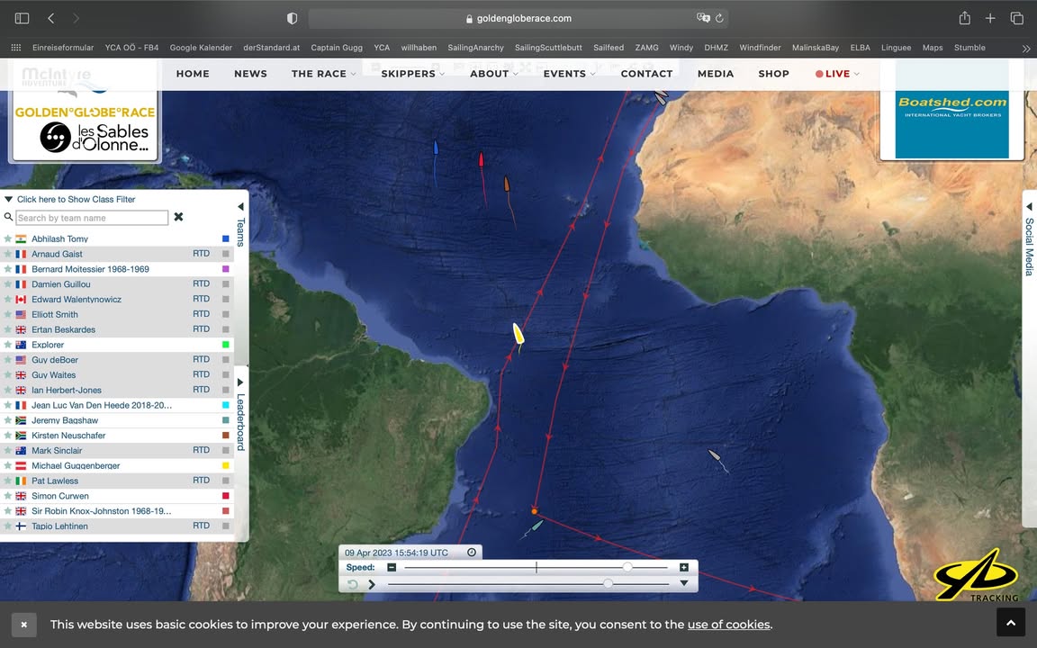Open the bookmarks grid icon in favorites bar

pyautogui.click(x=16, y=48)
